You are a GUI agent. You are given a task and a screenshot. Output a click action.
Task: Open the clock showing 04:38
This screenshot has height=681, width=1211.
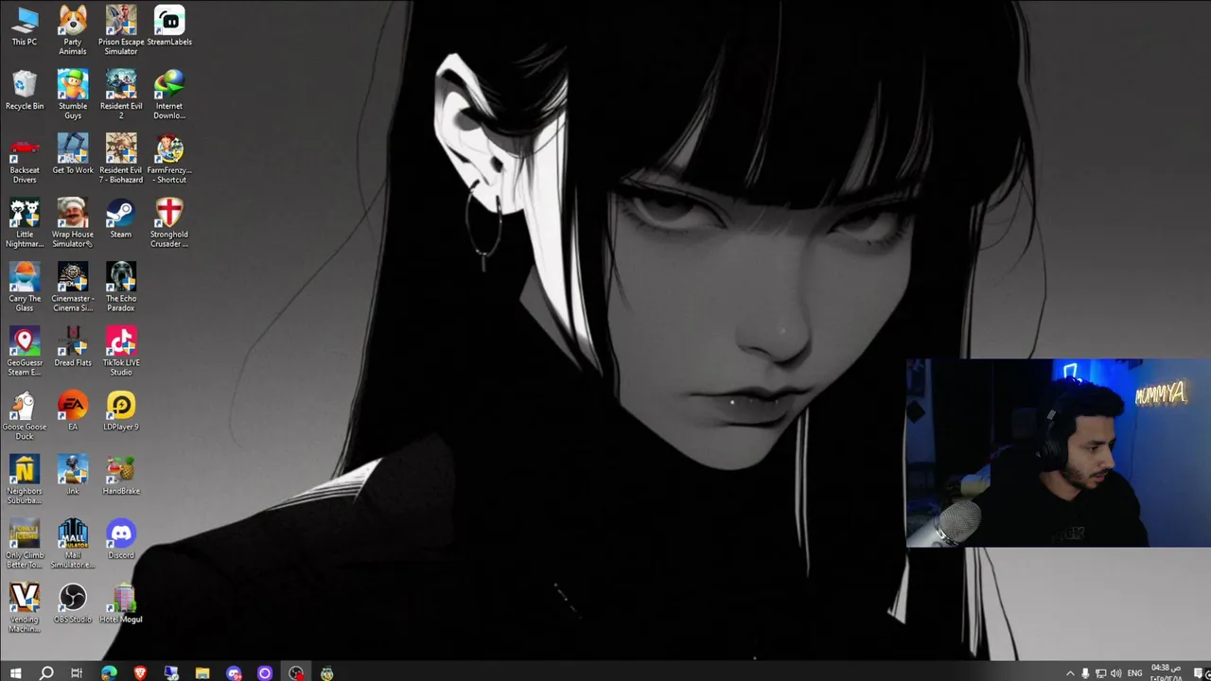point(1166,673)
